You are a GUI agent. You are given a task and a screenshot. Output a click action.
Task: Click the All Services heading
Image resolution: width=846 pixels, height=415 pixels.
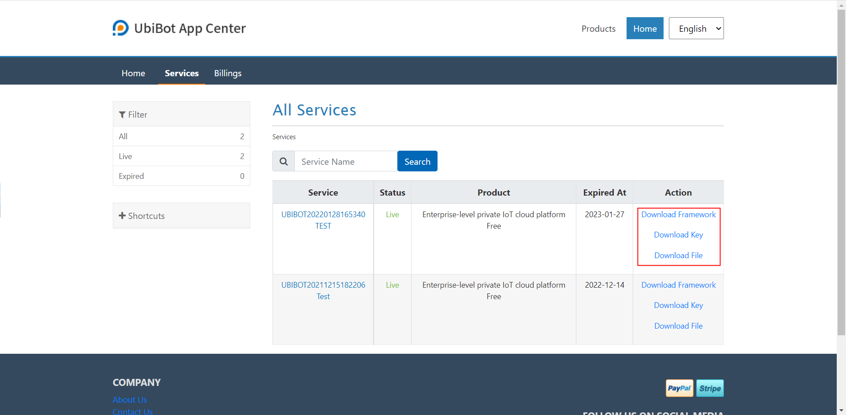[314, 110]
